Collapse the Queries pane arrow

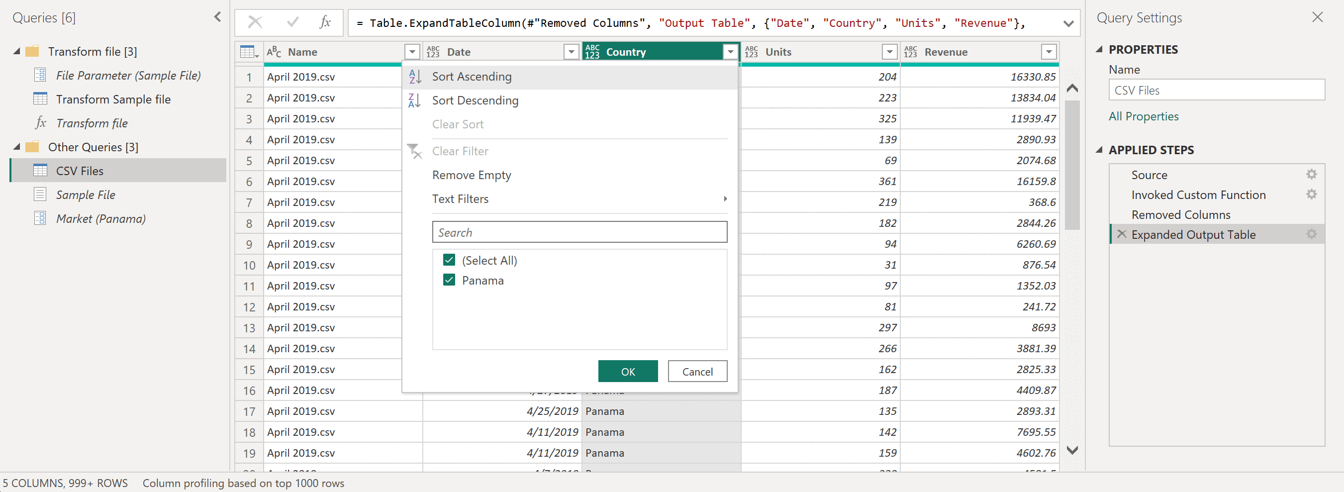click(x=217, y=17)
